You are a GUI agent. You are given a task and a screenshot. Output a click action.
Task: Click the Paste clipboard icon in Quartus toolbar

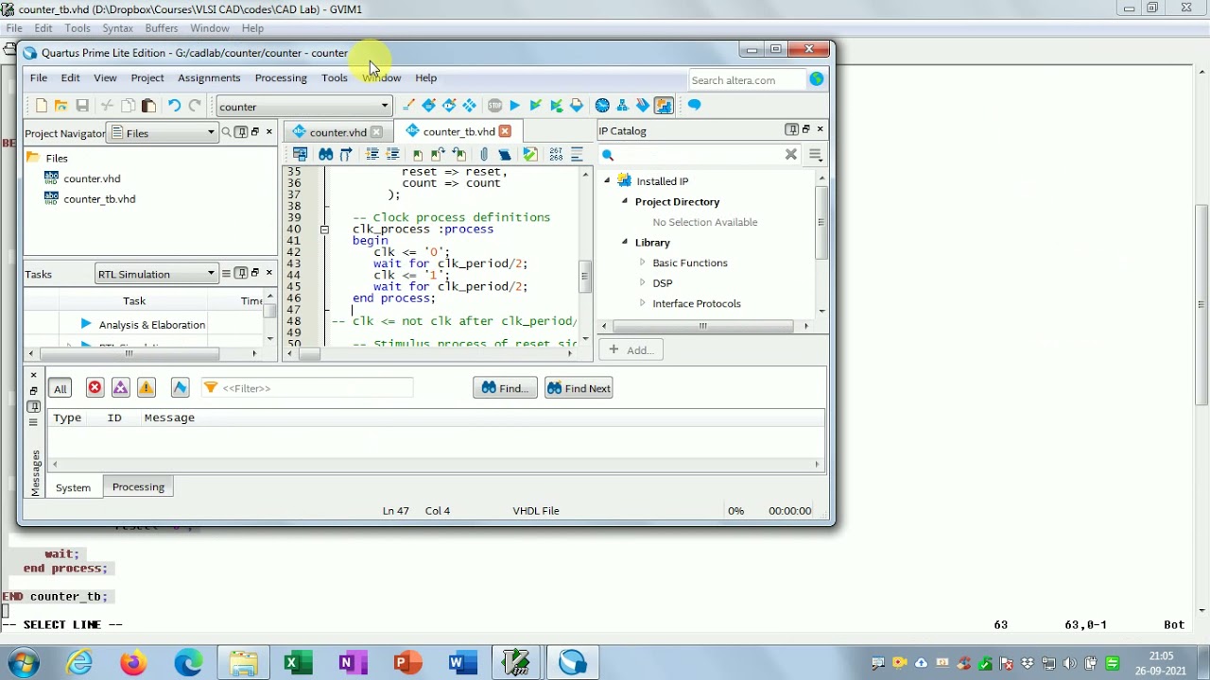pyautogui.click(x=148, y=106)
